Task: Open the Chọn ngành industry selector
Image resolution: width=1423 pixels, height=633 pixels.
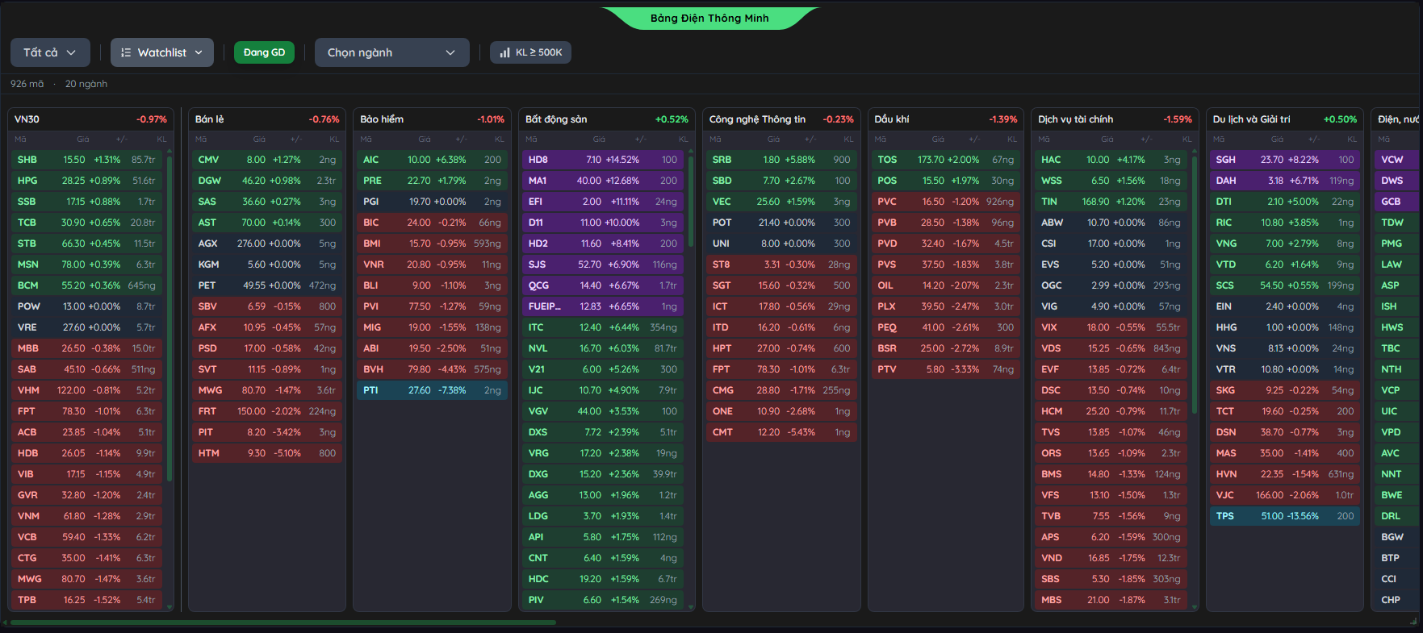Action: [391, 52]
